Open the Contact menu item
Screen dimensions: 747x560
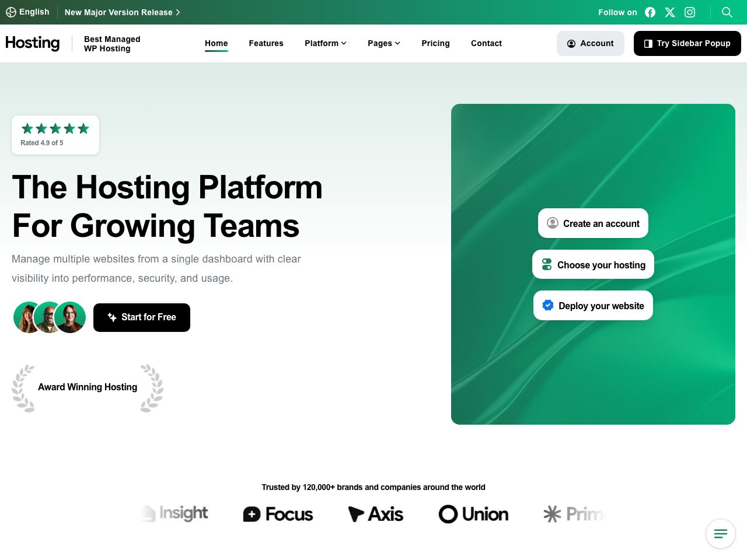click(487, 43)
